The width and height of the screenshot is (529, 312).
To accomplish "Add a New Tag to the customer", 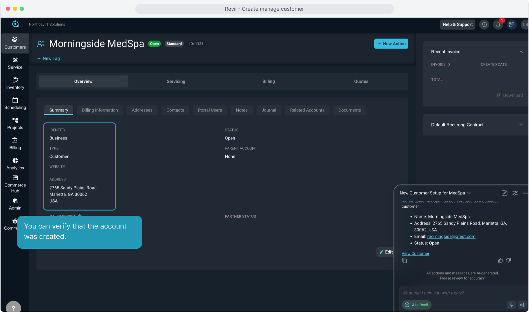I will pyautogui.click(x=49, y=58).
